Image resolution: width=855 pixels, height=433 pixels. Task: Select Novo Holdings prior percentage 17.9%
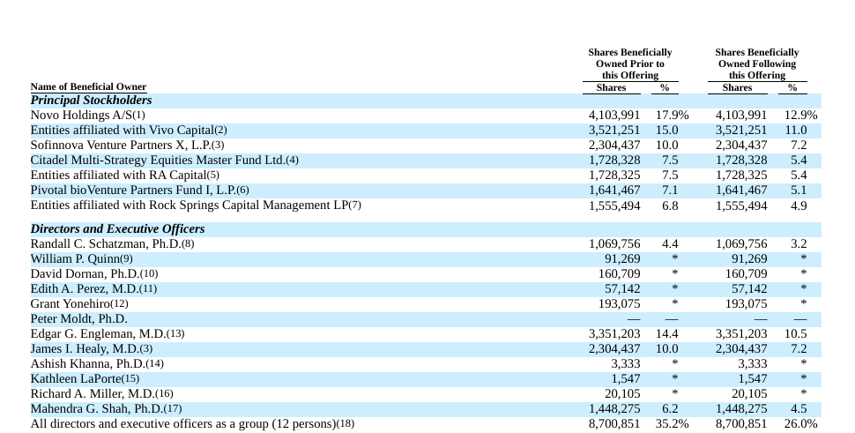[x=673, y=116]
